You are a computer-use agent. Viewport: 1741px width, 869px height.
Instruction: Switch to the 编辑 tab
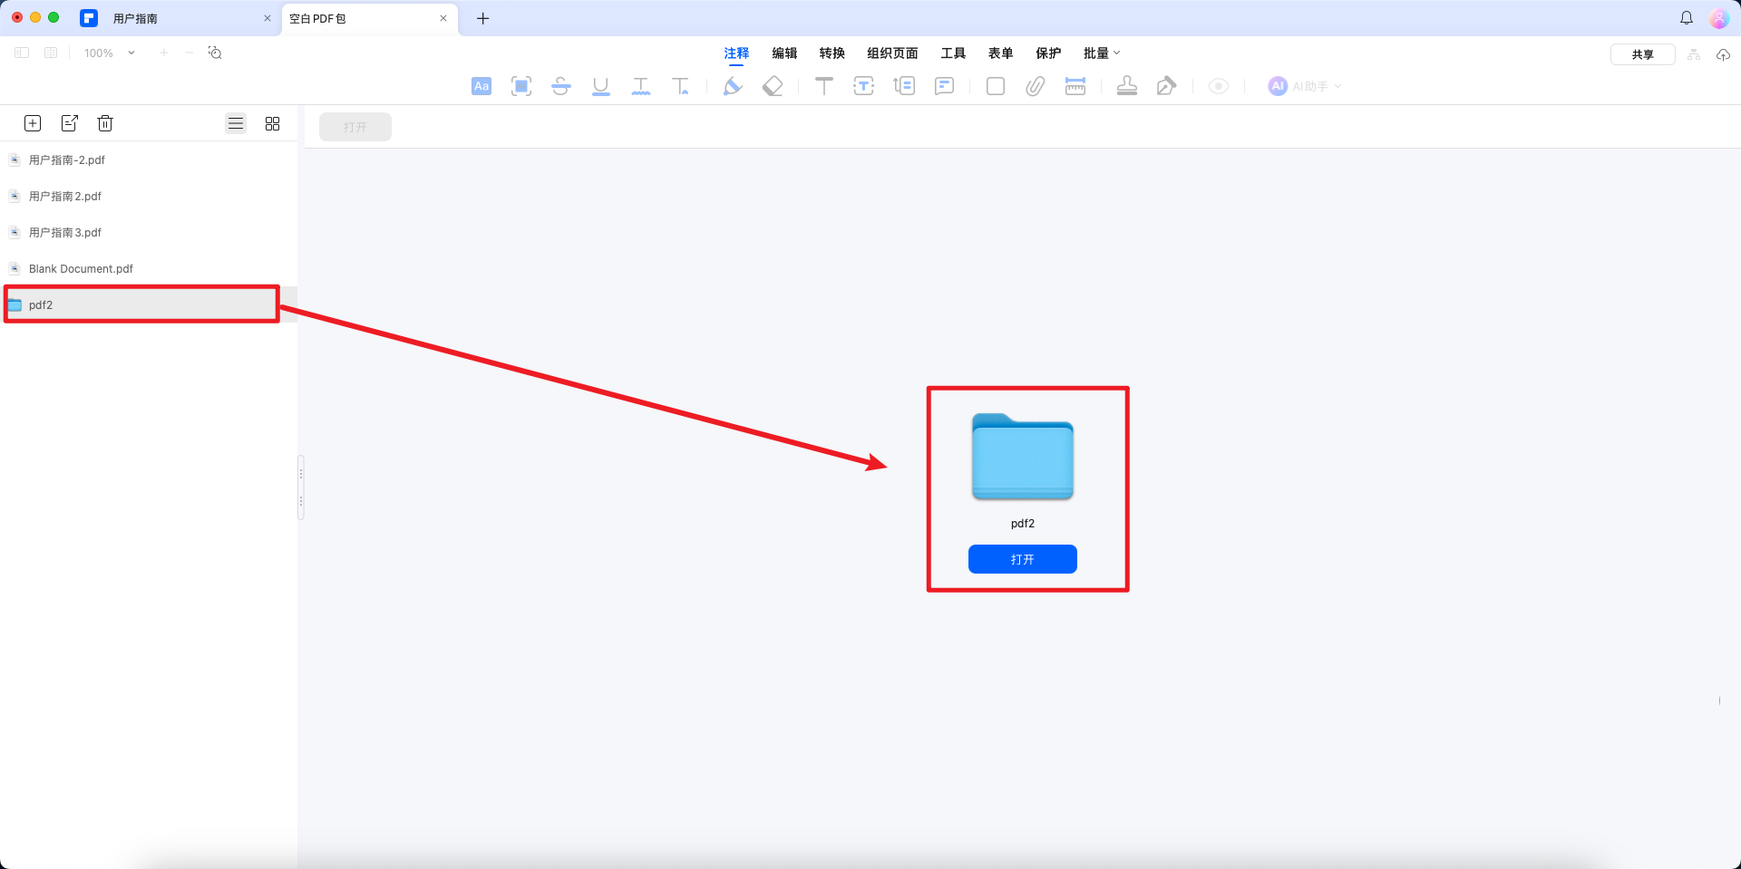click(784, 53)
